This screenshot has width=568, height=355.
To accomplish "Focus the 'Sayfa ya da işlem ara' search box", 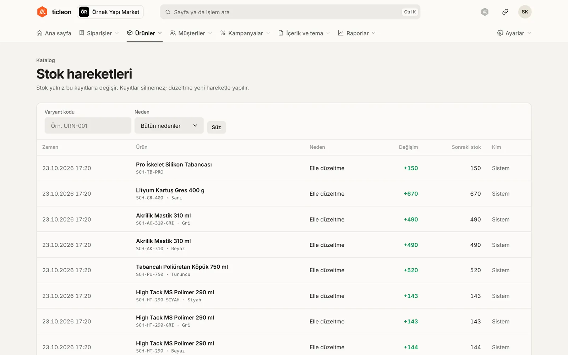I will pos(290,12).
